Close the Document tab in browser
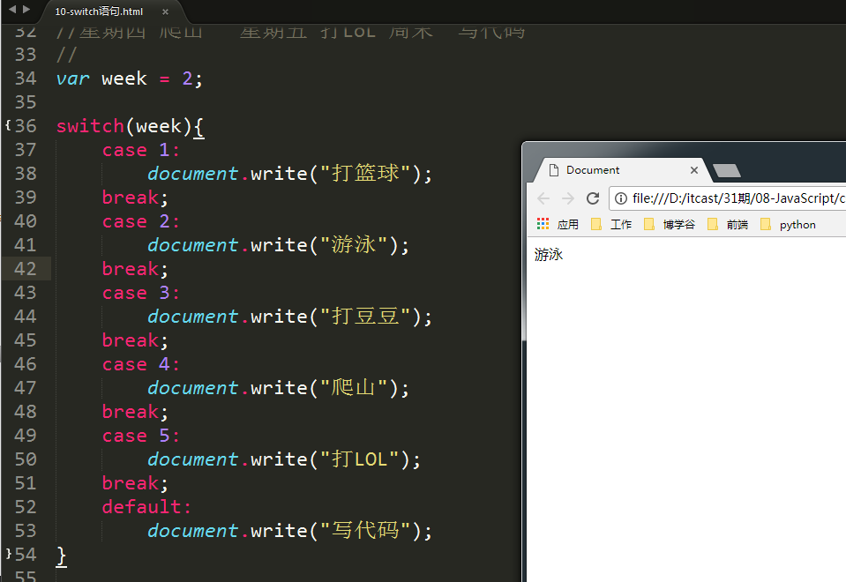The height and width of the screenshot is (582, 846). pyautogui.click(x=694, y=170)
